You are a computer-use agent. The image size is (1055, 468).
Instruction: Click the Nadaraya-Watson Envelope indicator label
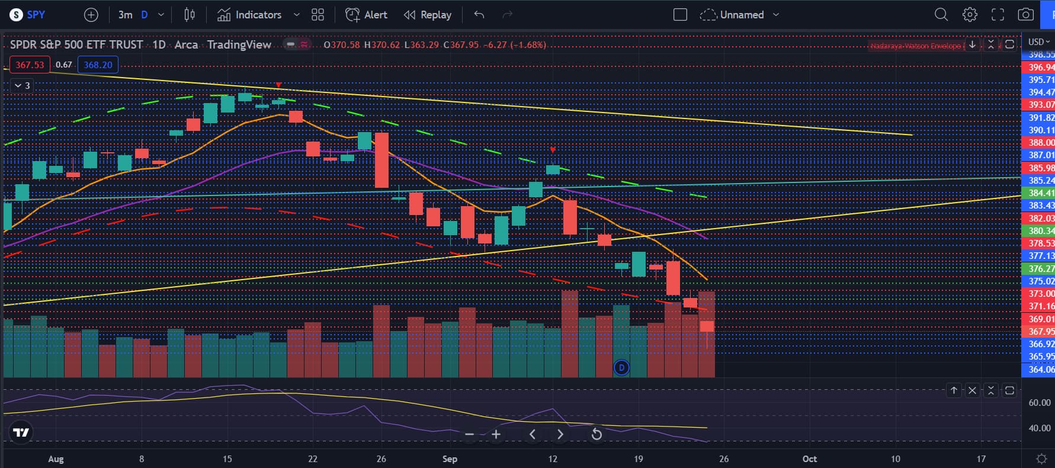click(x=915, y=46)
